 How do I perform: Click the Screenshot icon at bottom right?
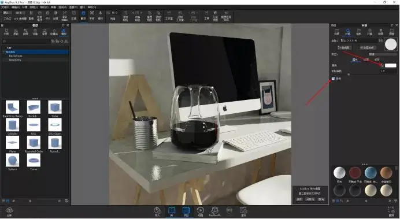click(x=391, y=211)
